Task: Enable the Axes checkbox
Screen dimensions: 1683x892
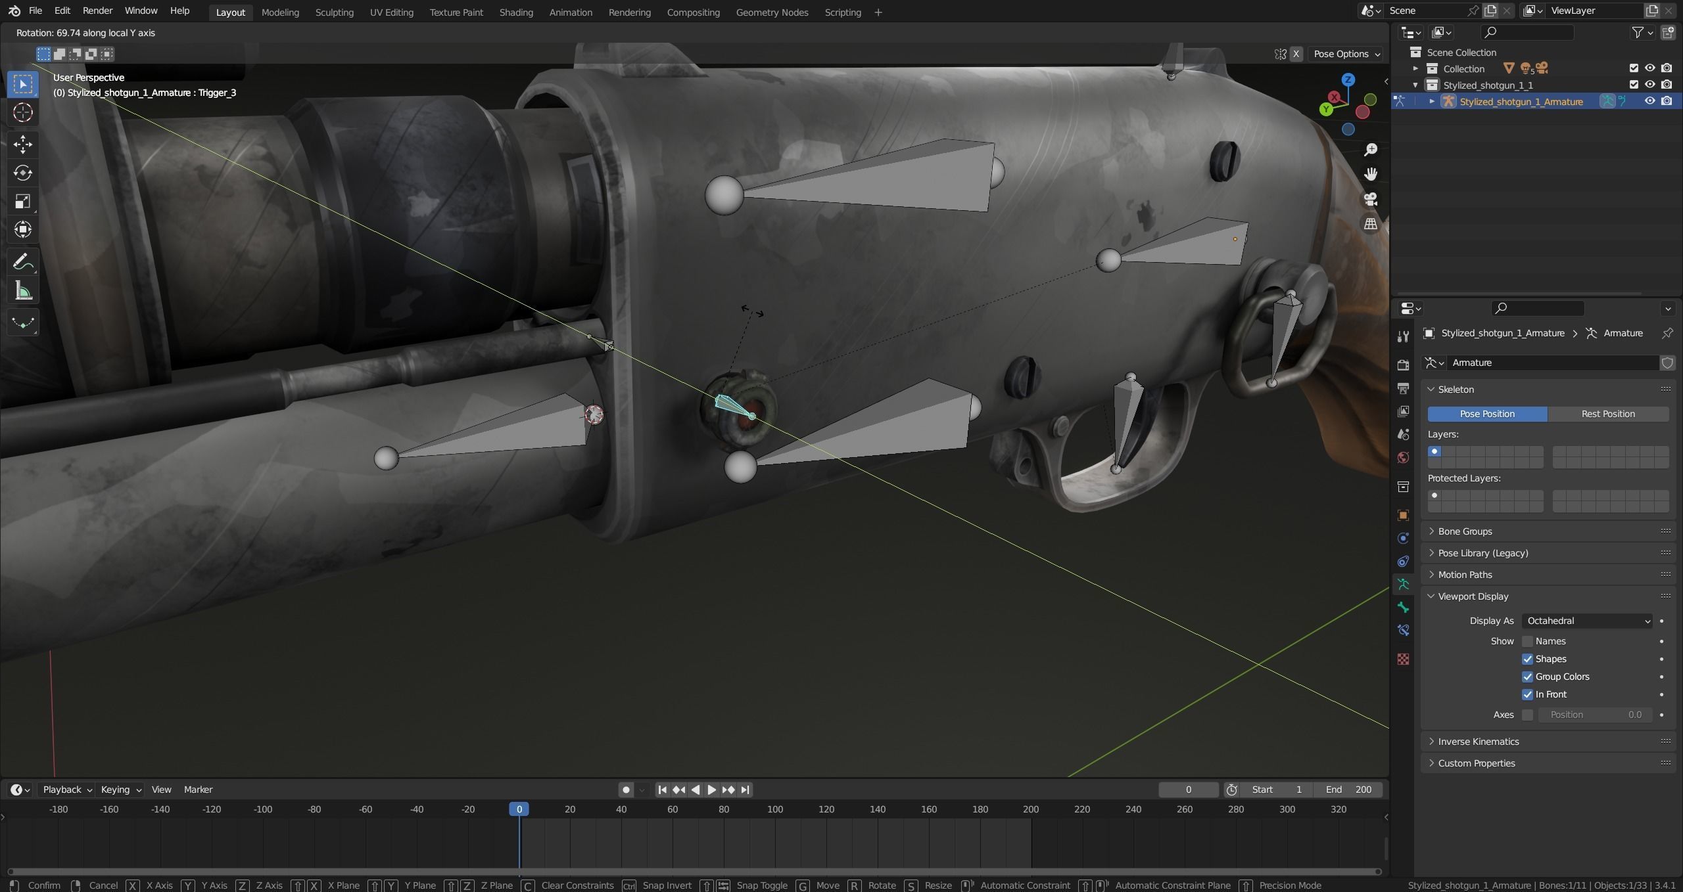Action: click(1527, 715)
